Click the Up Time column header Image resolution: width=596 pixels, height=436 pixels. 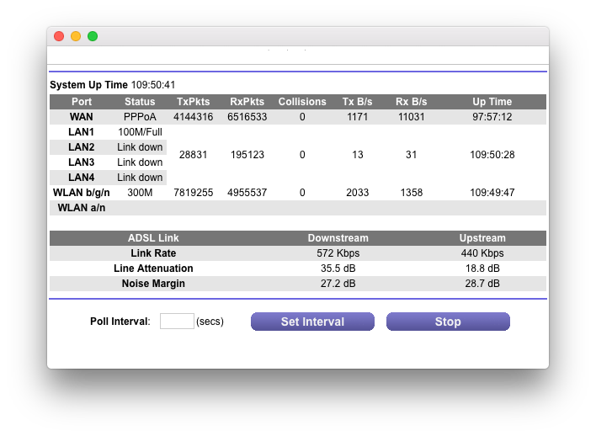(492, 102)
